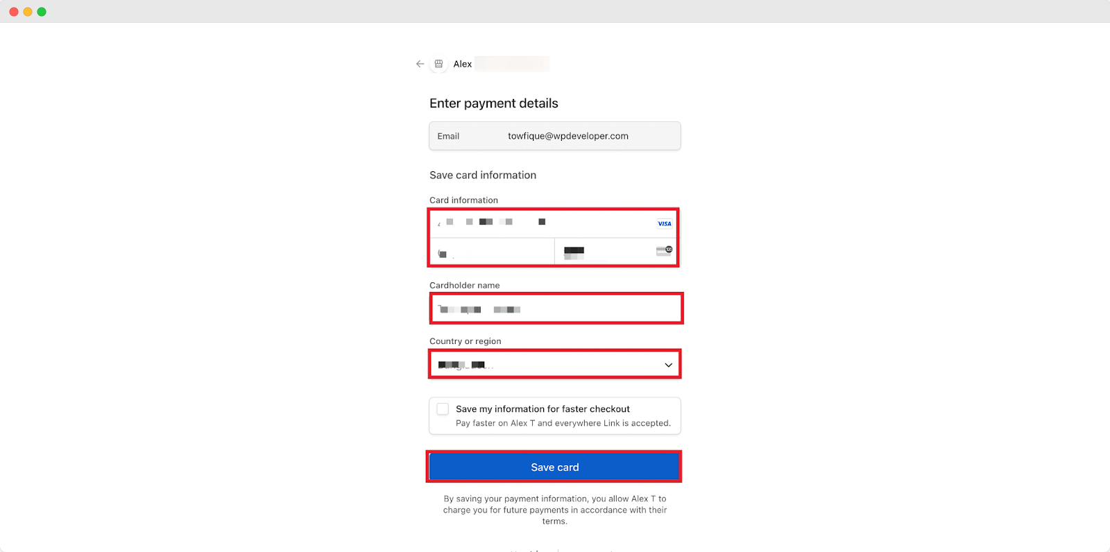Click the 'Save my information for faster checkout' label
This screenshot has height=552, width=1110.
pyautogui.click(x=543, y=409)
